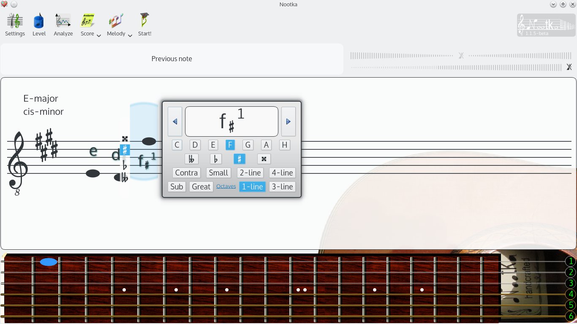Click the next note right arrow
The width and height of the screenshot is (577, 324).
tap(288, 121)
